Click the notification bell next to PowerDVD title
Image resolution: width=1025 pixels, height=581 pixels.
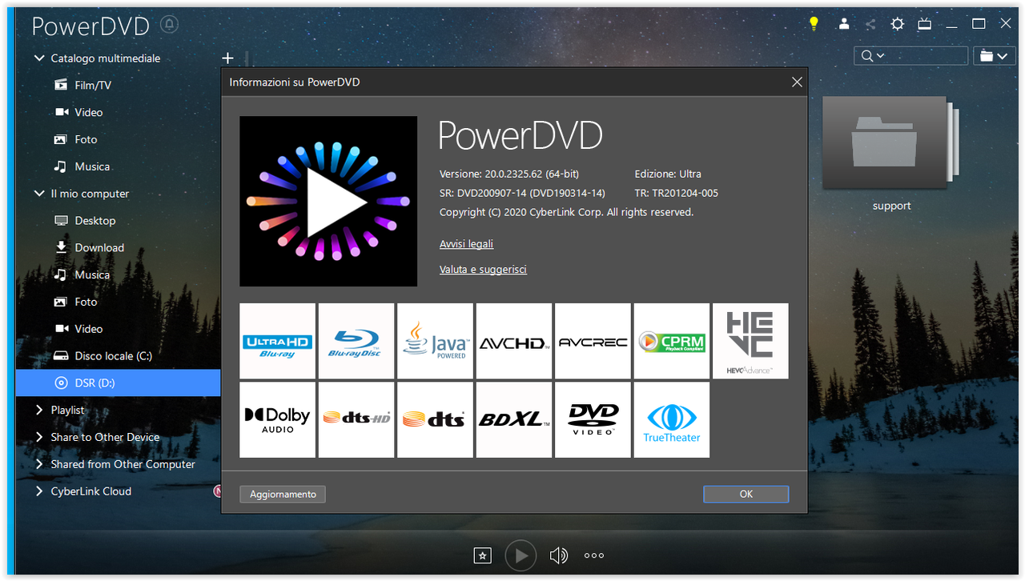pos(169,25)
